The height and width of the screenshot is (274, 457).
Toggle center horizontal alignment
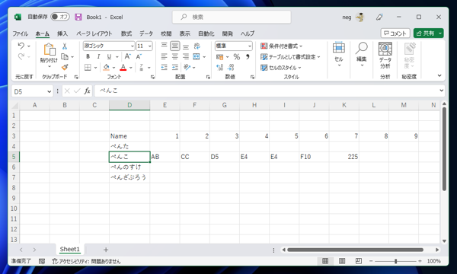(x=175, y=57)
